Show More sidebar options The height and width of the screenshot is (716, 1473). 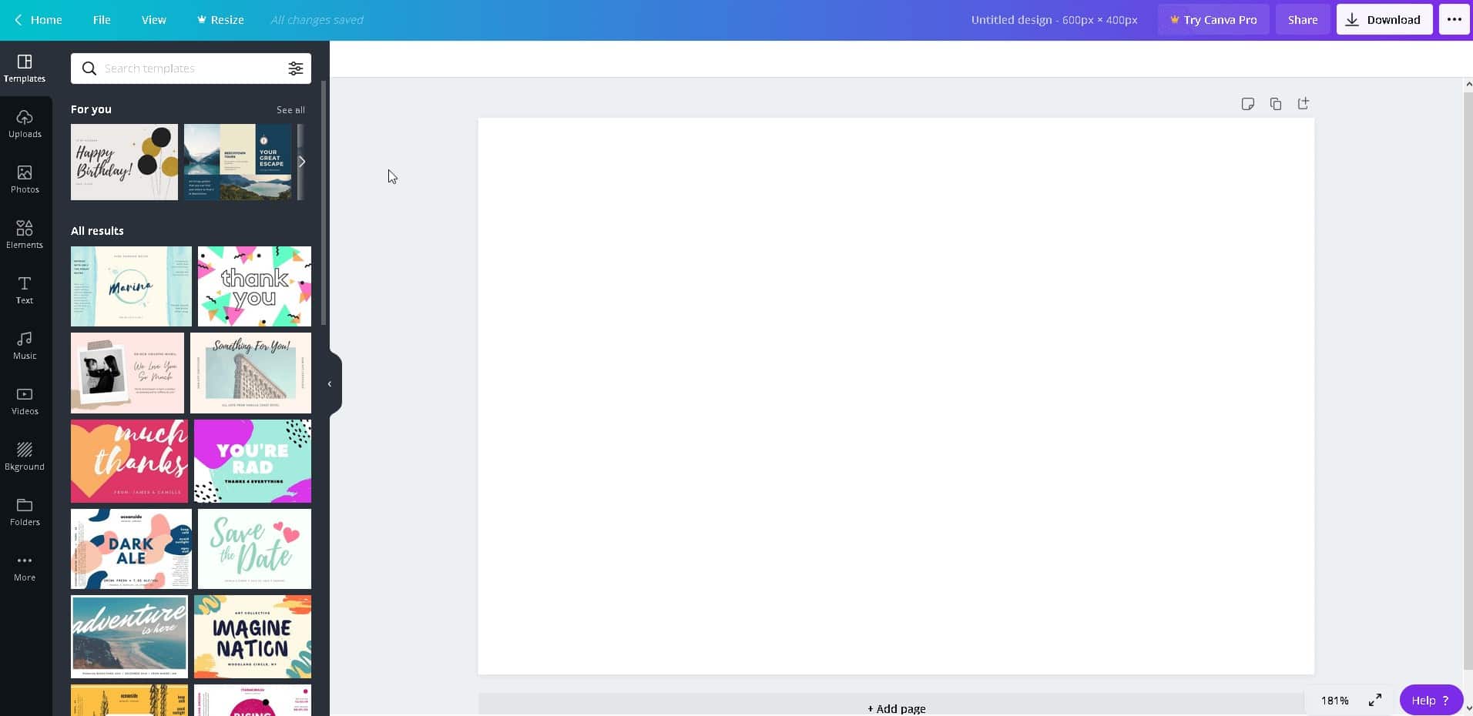click(x=25, y=567)
